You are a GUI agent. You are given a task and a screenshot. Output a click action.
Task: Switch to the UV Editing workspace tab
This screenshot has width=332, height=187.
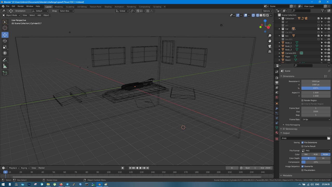[x=82, y=7]
